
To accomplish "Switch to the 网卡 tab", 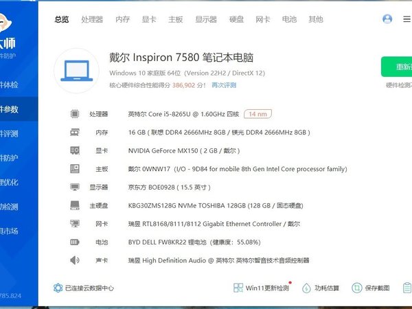I will [x=263, y=19].
